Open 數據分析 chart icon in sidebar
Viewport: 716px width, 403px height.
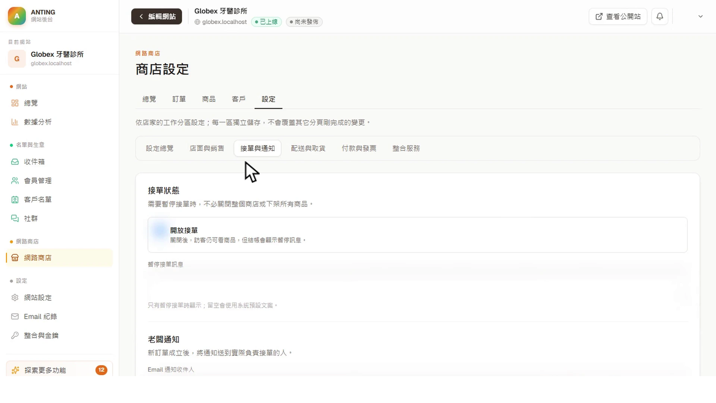click(x=15, y=122)
